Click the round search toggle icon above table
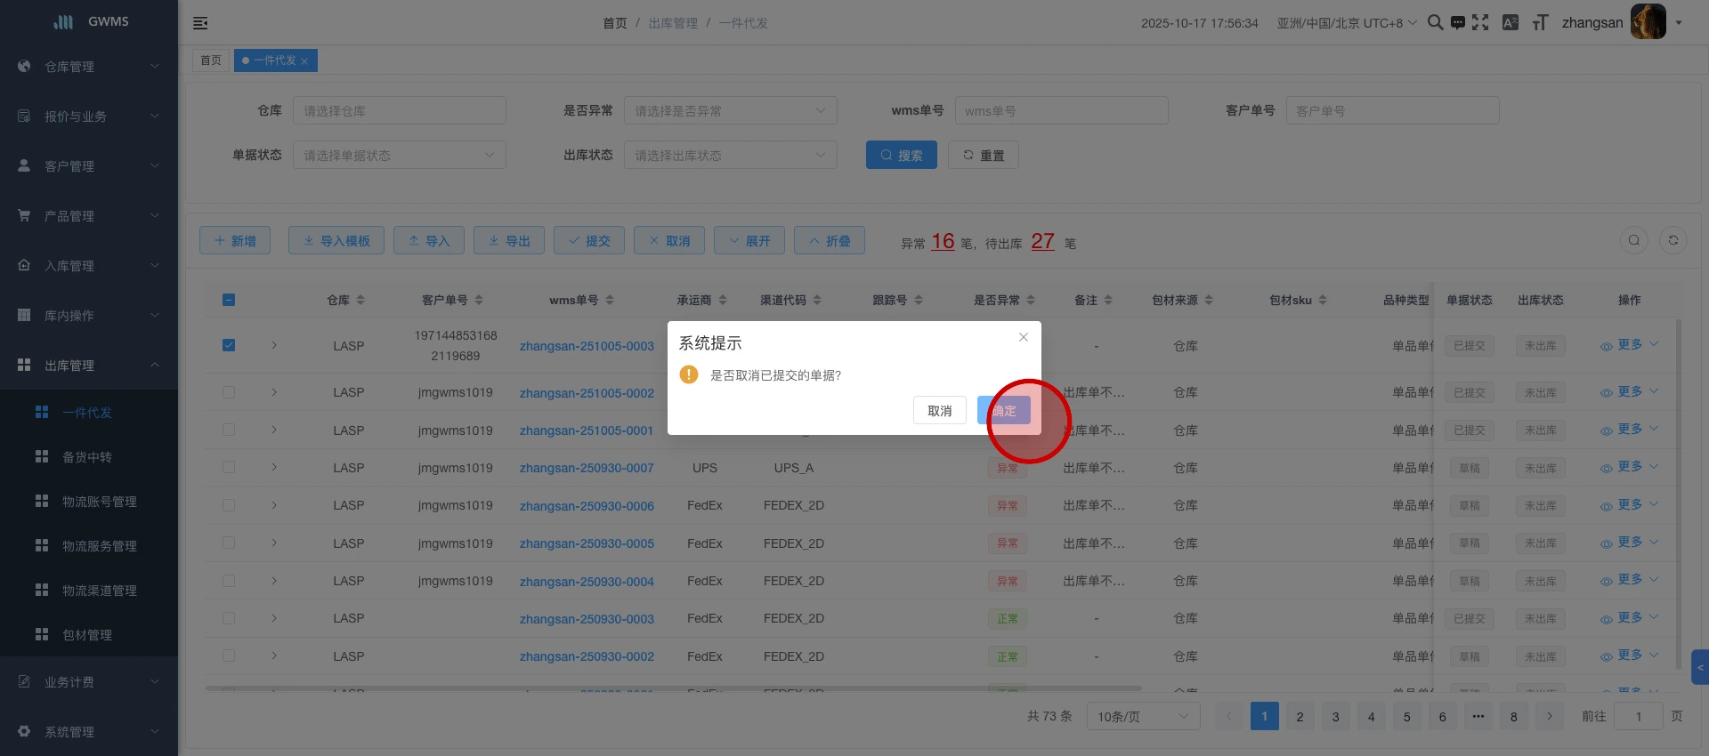This screenshot has width=1709, height=756. click(x=1633, y=240)
